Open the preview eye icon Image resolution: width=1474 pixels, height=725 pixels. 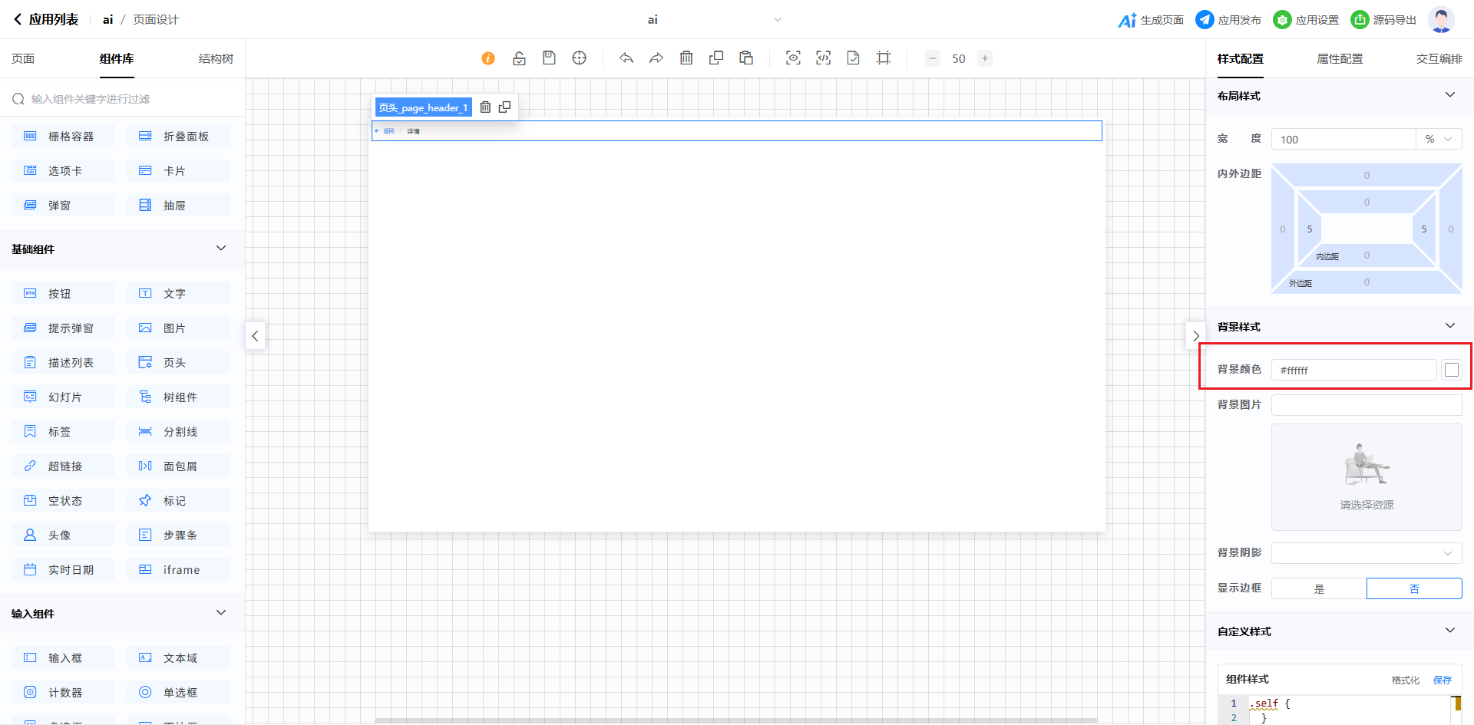[x=793, y=58]
